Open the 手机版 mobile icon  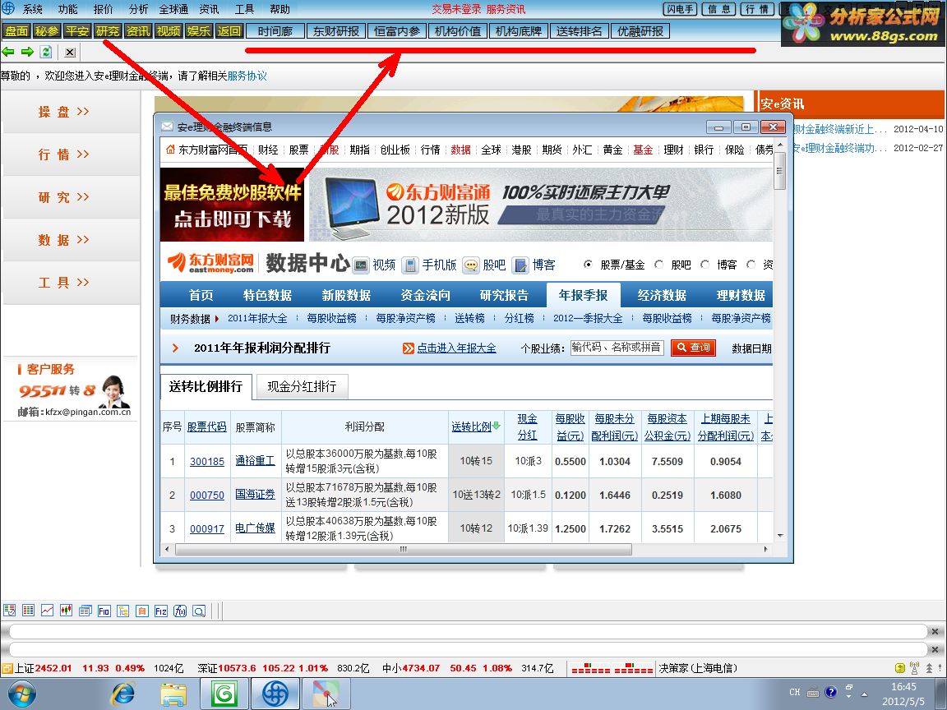pyautogui.click(x=411, y=265)
